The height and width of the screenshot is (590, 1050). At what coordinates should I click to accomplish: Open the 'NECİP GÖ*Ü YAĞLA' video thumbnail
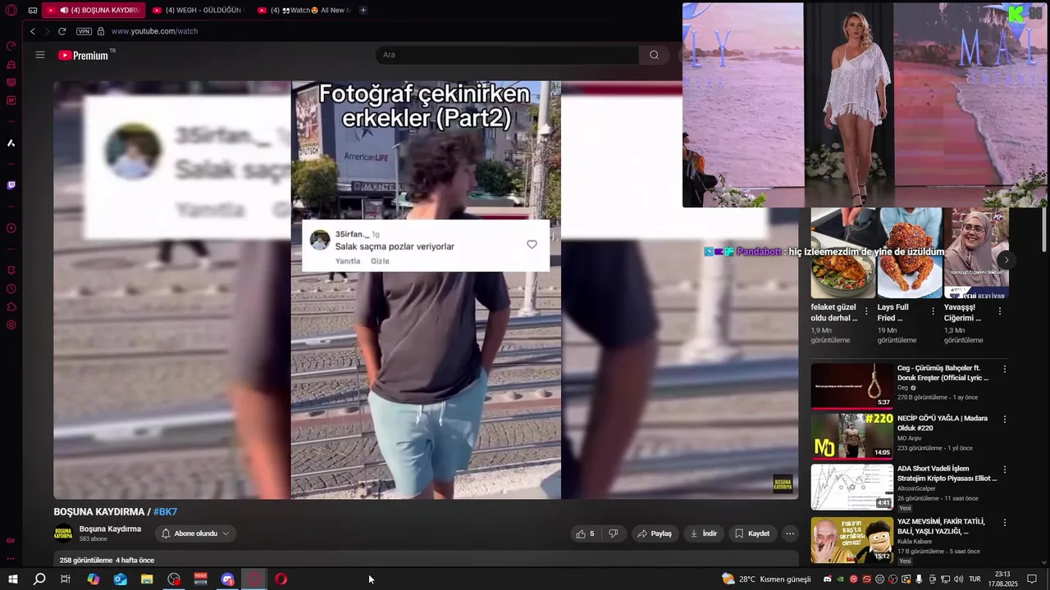tap(852, 436)
